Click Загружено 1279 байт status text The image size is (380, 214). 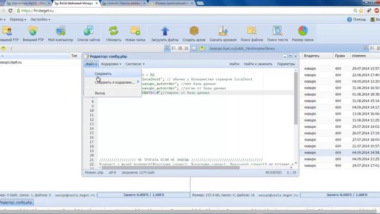[138, 172]
